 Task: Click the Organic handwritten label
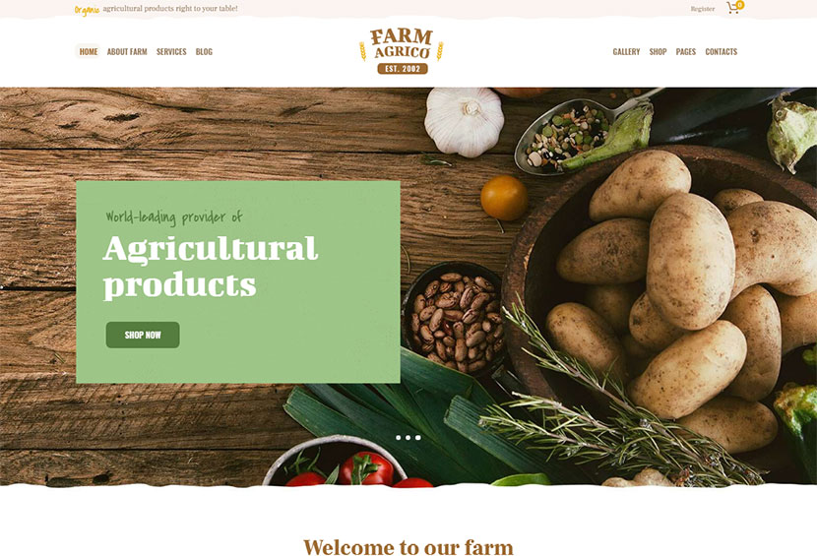[x=87, y=10]
